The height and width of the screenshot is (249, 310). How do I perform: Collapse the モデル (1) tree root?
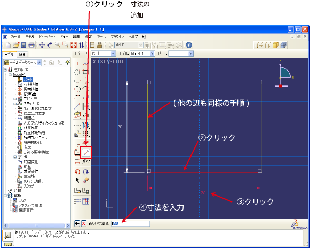5,70
